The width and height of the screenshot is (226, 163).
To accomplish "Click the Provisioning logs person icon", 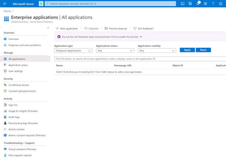I will tap(5, 123).
